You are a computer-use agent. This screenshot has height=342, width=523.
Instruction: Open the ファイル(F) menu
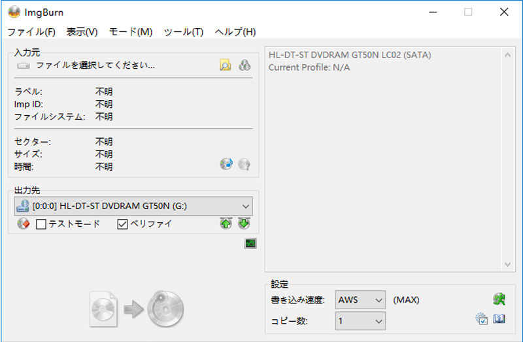(31, 31)
